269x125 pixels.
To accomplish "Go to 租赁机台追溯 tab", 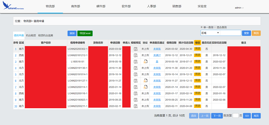I will coord(46,35).
